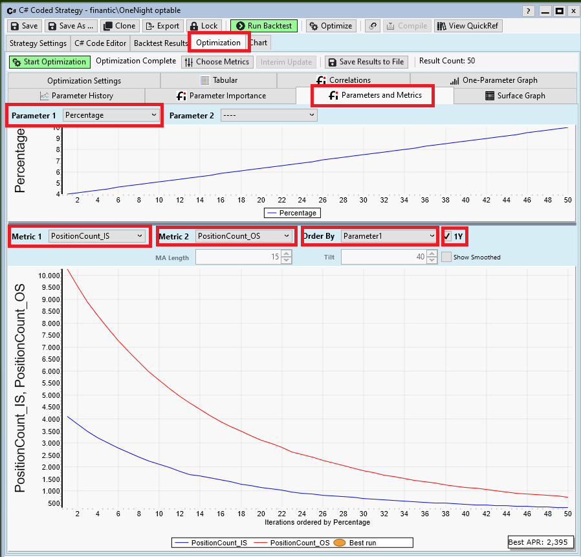This screenshot has height=557, width=581.
Task: Click the help question mark button
Action: click(528, 11)
